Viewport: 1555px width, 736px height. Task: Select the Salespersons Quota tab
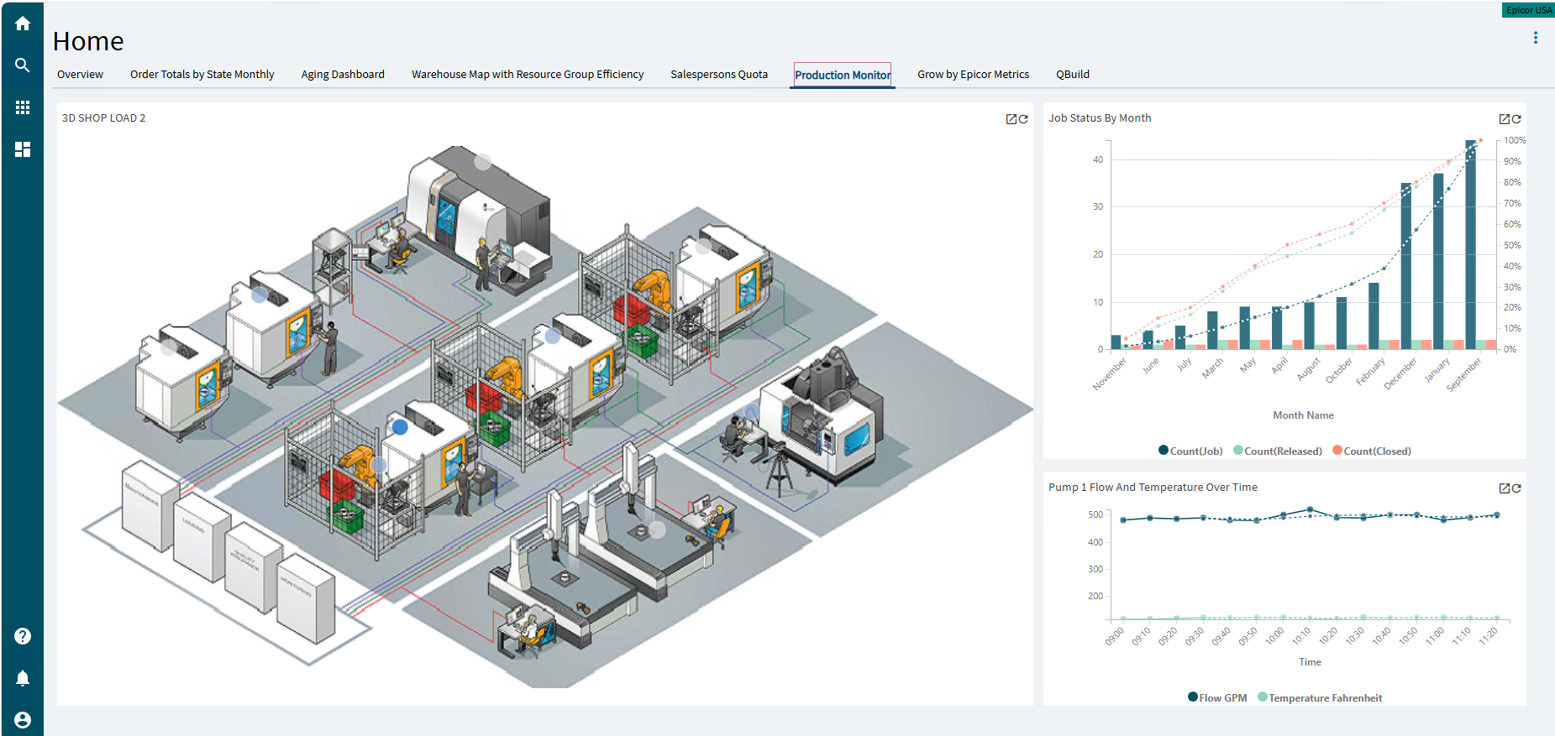[x=719, y=75]
